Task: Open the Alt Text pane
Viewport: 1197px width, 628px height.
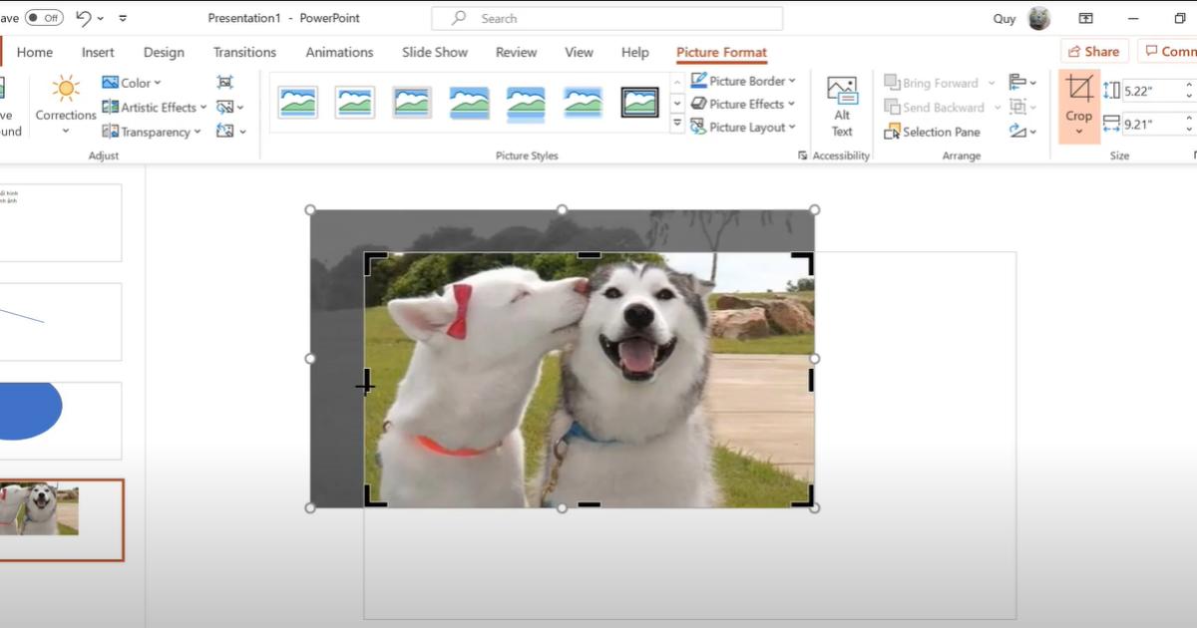Action: coord(842,107)
